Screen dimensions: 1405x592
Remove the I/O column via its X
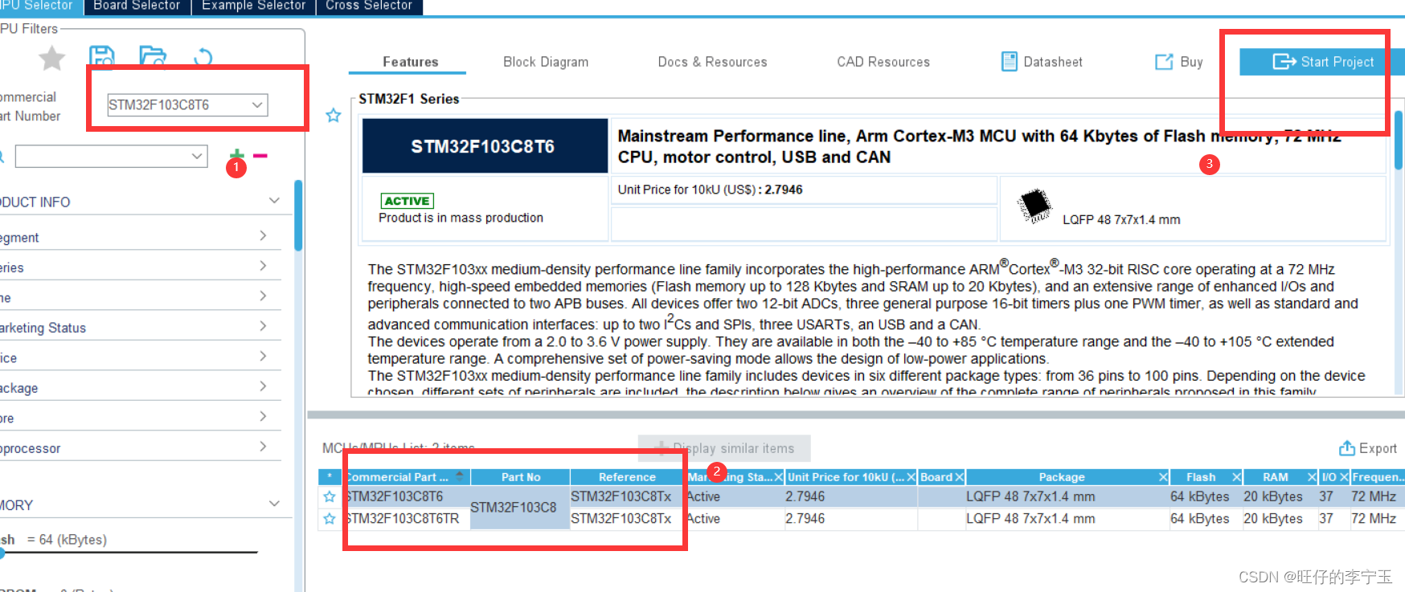[1344, 477]
